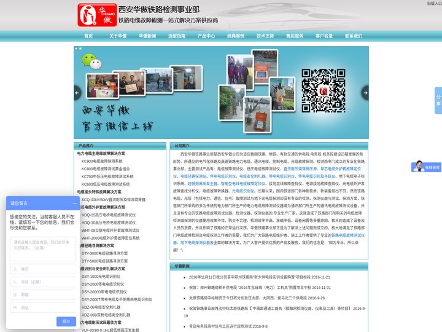This screenshot has height=332, width=442.
Task: Open the 分享 share side tab
Action: click(438, 100)
